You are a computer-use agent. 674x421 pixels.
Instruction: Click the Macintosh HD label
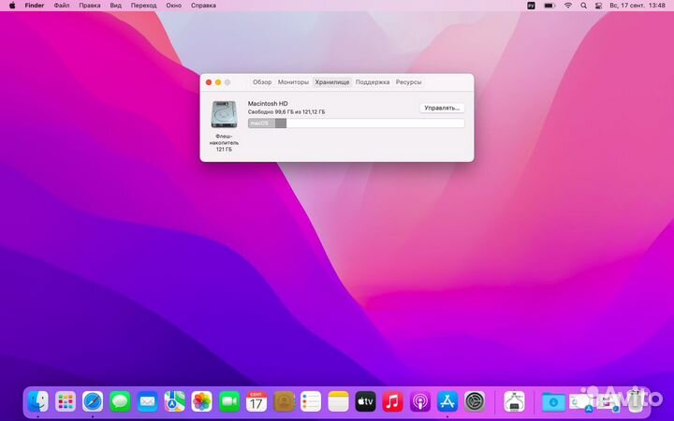[x=268, y=104]
